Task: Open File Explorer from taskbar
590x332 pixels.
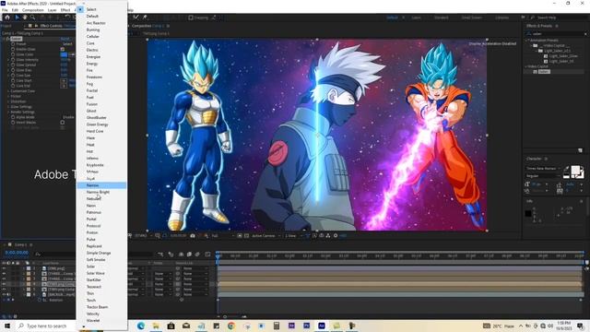Action: [156, 326]
